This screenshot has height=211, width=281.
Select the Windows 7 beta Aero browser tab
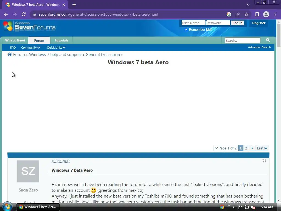(35, 5)
